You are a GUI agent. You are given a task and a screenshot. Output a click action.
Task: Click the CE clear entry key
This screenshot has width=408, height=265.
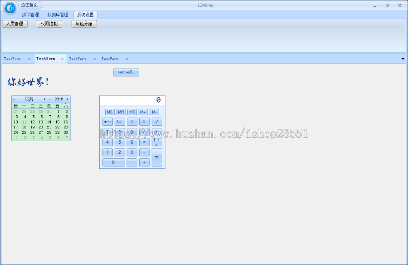click(x=120, y=122)
